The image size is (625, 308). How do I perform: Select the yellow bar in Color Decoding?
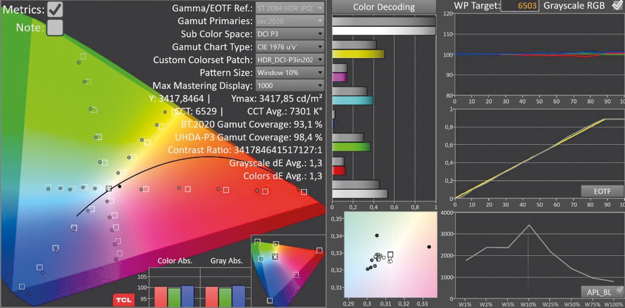(358, 54)
